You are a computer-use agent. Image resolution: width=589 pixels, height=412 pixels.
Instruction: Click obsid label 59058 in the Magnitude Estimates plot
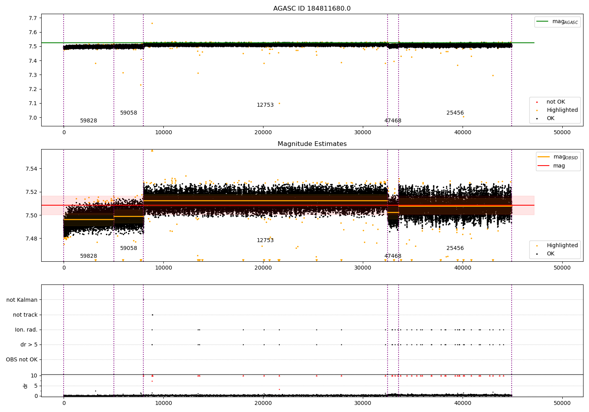[x=128, y=248]
